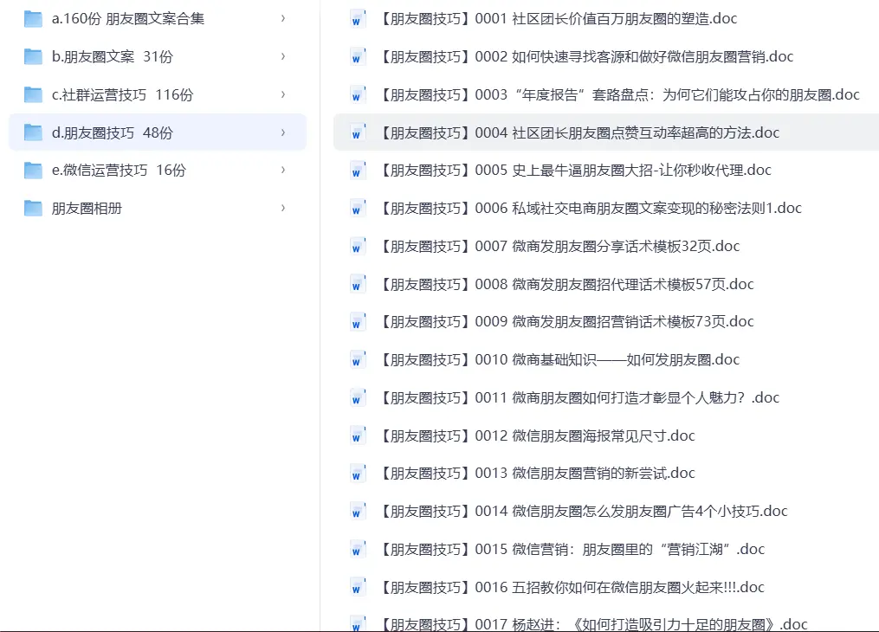Screen dimensions: 879x632
Task: Click folder icon for a.160份 朋友圈文案合集
Action: click(33, 19)
